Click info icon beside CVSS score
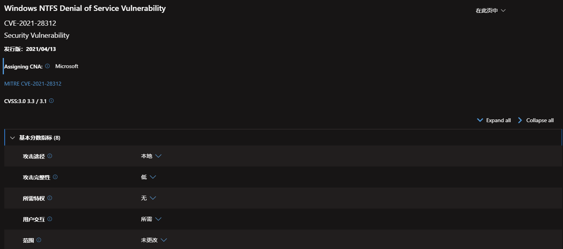The width and height of the screenshot is (563, 249). [51, 101]
